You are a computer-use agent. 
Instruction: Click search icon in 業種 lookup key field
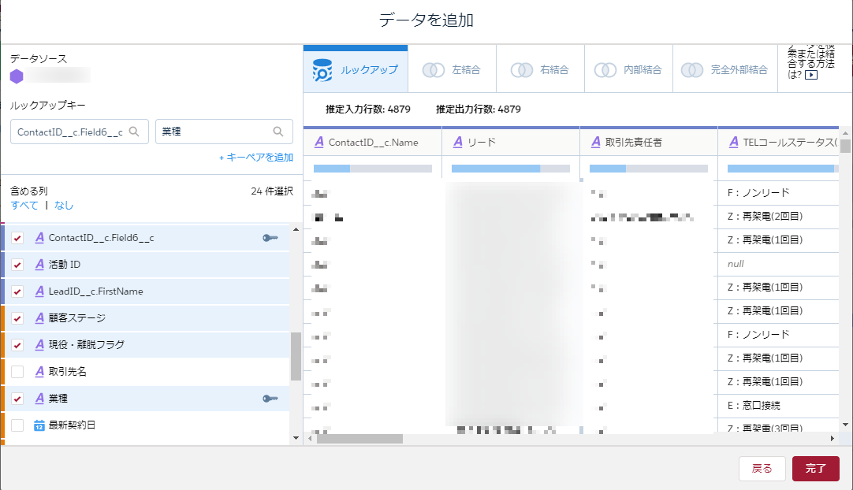(x=278, y=132)
